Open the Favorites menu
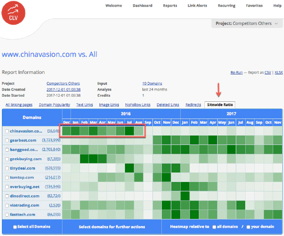The height and width of the screenshot is (236, 284). [254, 6]
